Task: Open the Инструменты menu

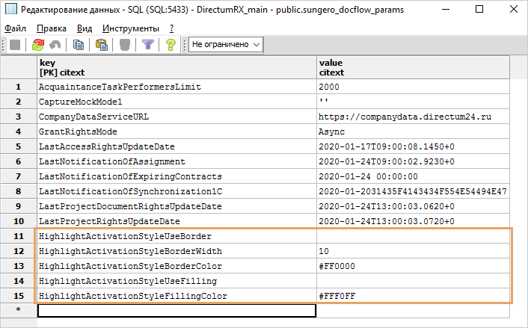Action: 129,28
